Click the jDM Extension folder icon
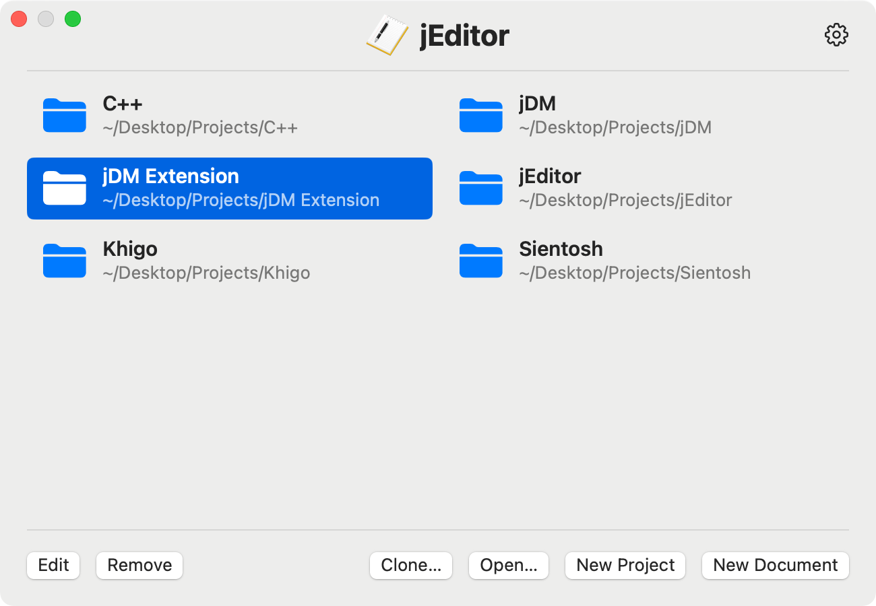The height and width of the screenshot is (606, 876). 65,188
